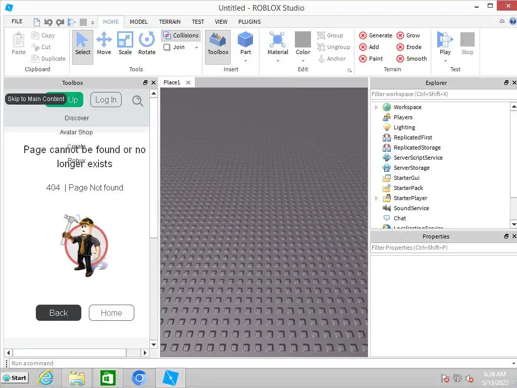Select the Move tool
Image resolution: width=517 pixels, height=388 pixels.
[x=104, y=43]
